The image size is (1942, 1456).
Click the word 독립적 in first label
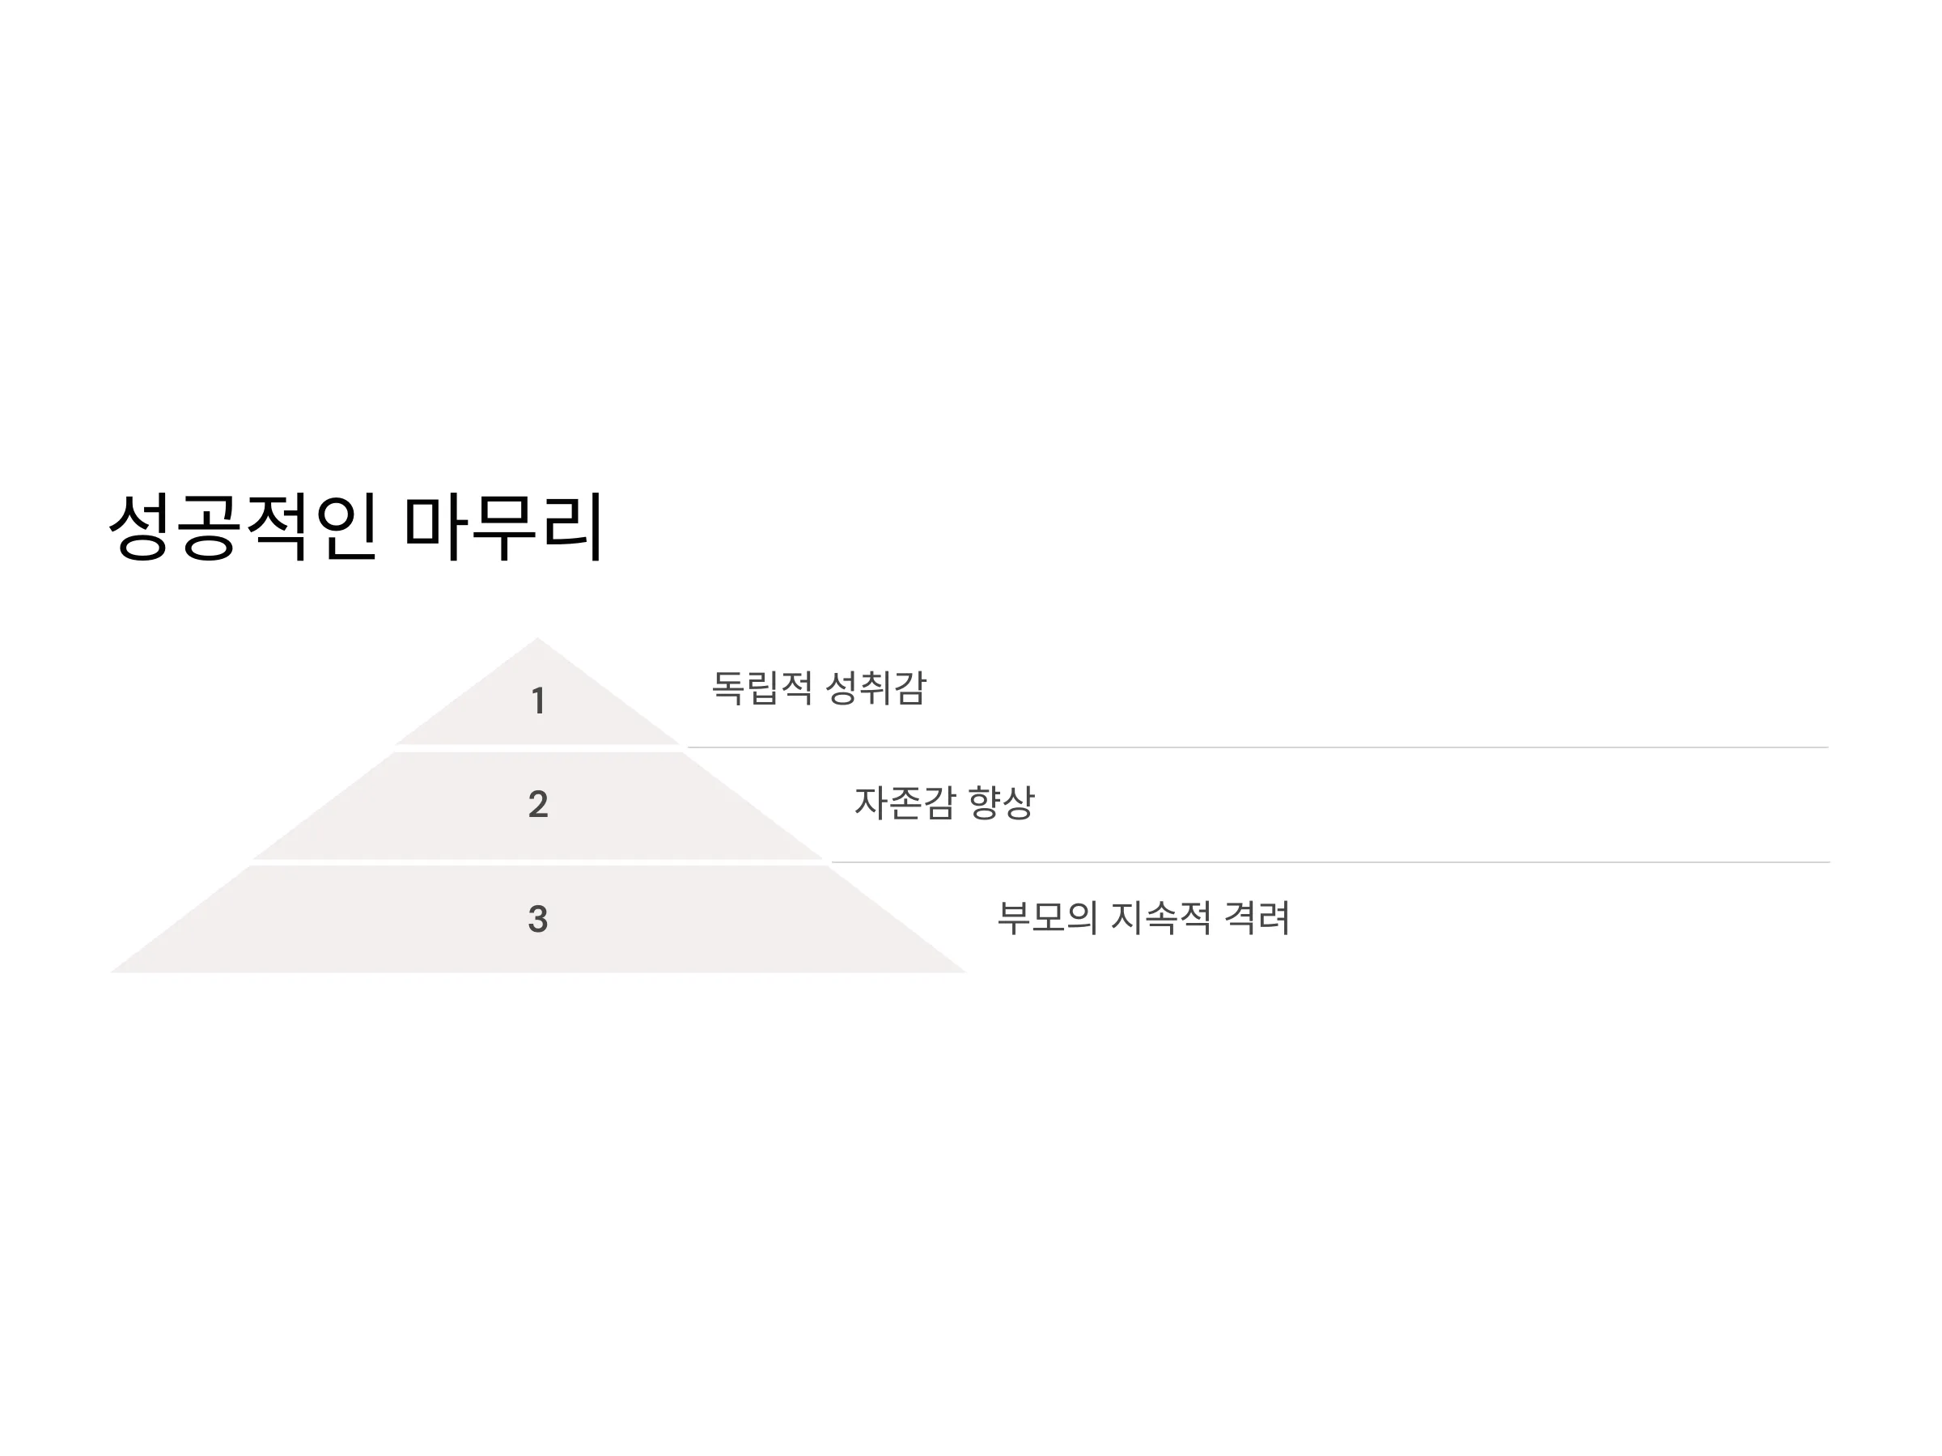[x=762, y=688]
